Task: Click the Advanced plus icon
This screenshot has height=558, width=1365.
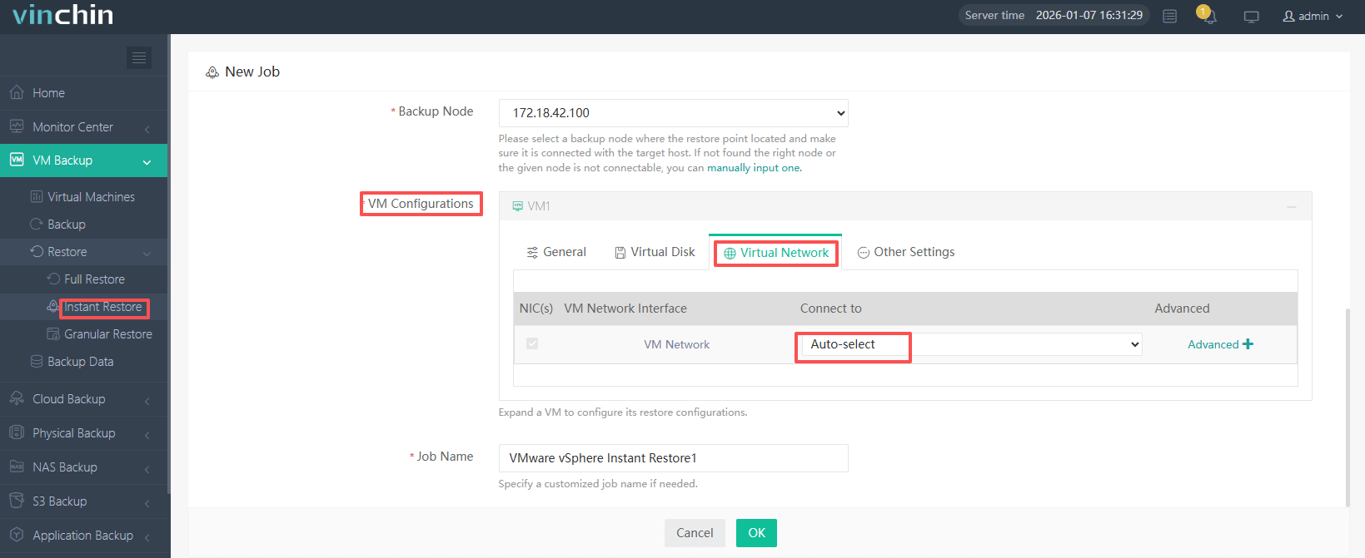Action: pyautogui.click(x=1248, y=344)
